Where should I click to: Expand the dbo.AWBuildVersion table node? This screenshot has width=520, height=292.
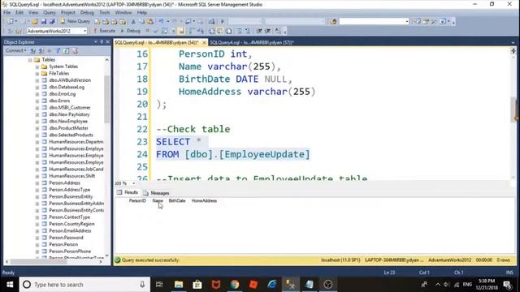coord(37,80)
